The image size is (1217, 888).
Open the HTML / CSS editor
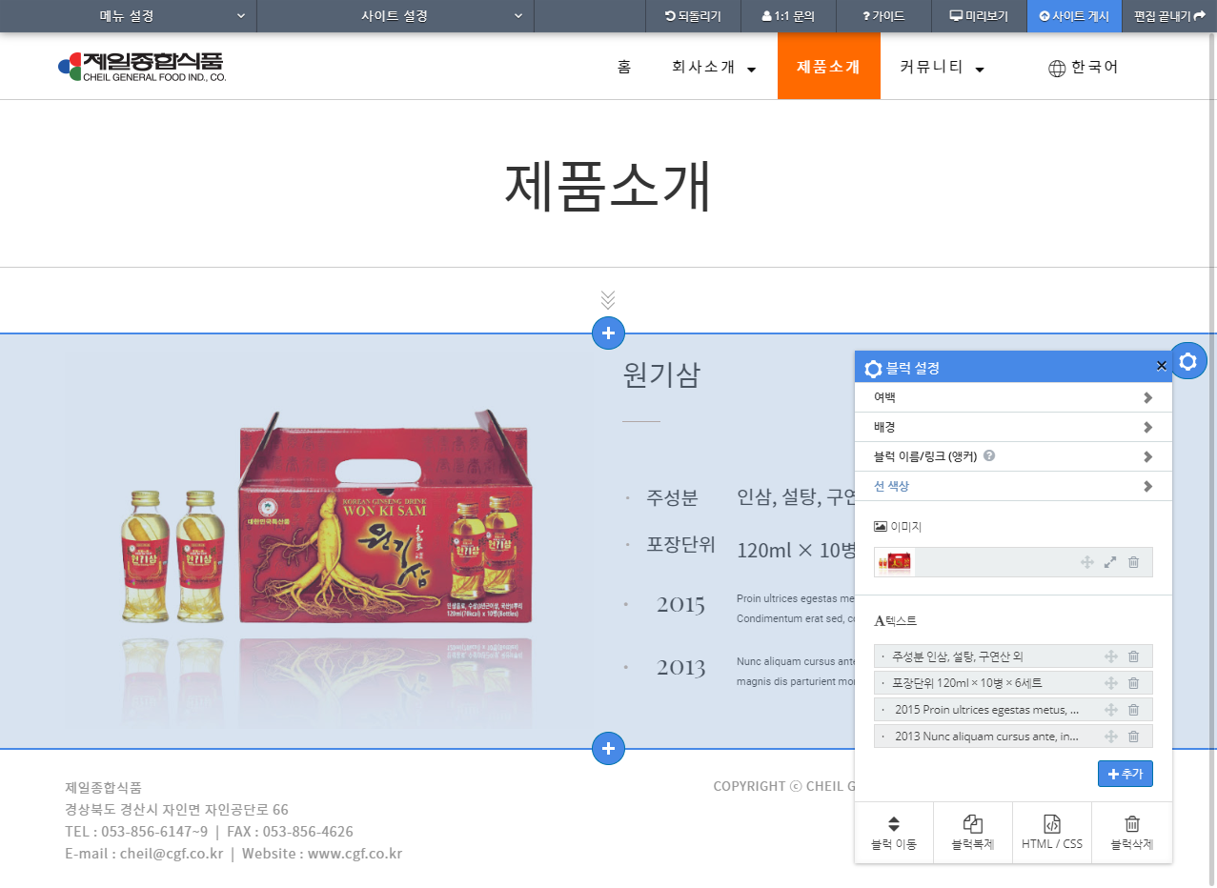pyautogui.click(x=1052, y=833)
